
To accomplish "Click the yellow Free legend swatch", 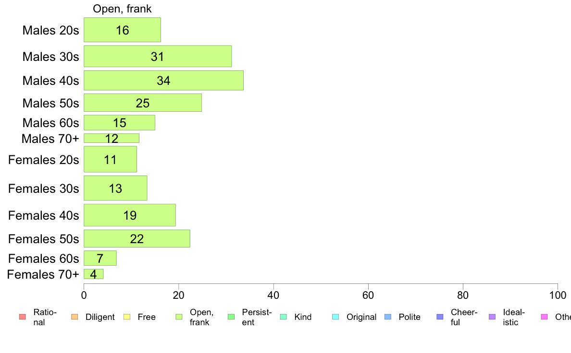I will coord(126,317).
